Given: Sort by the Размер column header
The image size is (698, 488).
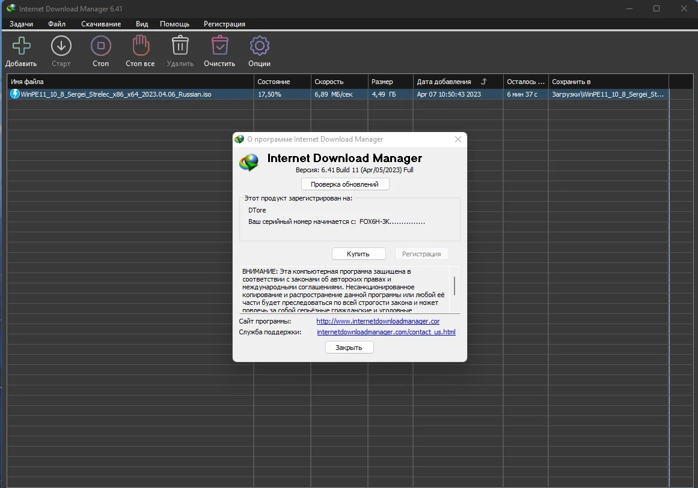Looking at the screenshot, I should (390, 82).
